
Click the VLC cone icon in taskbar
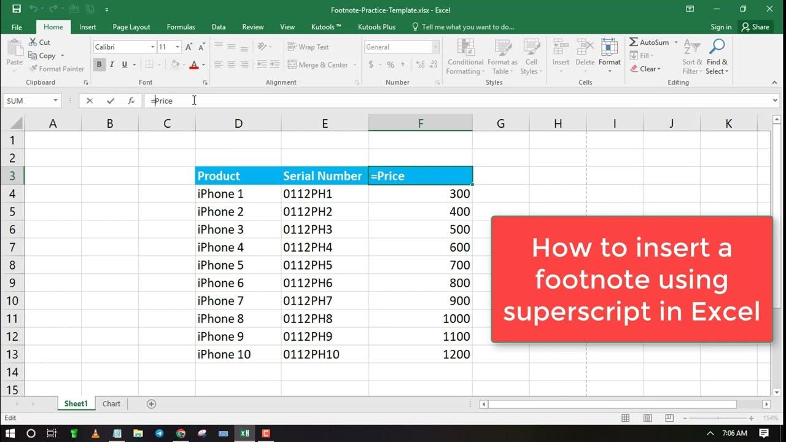pyautogui.click(x=95, y=433)
